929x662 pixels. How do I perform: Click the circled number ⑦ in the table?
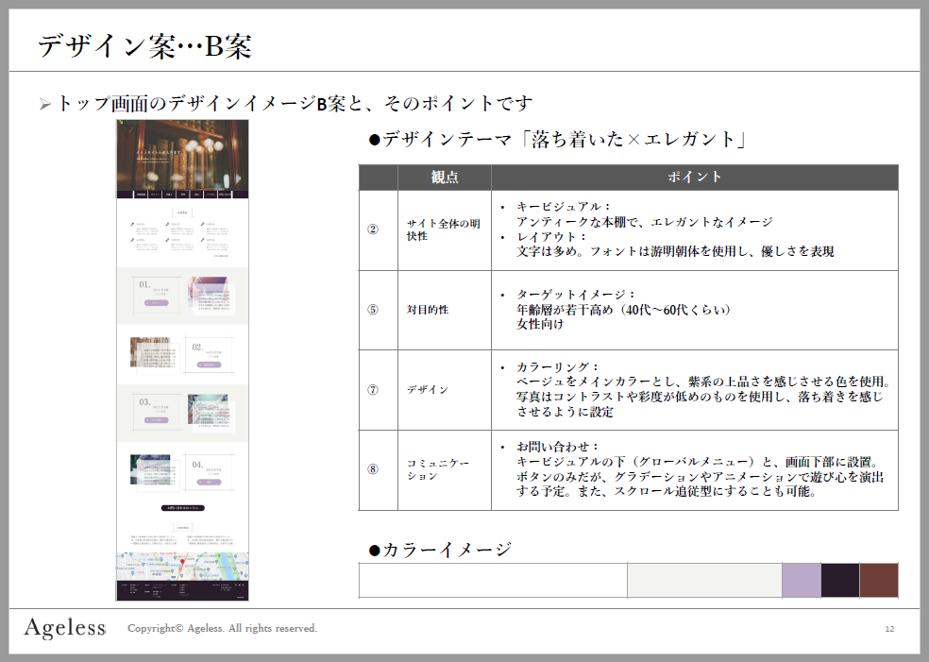pos(372,389)
